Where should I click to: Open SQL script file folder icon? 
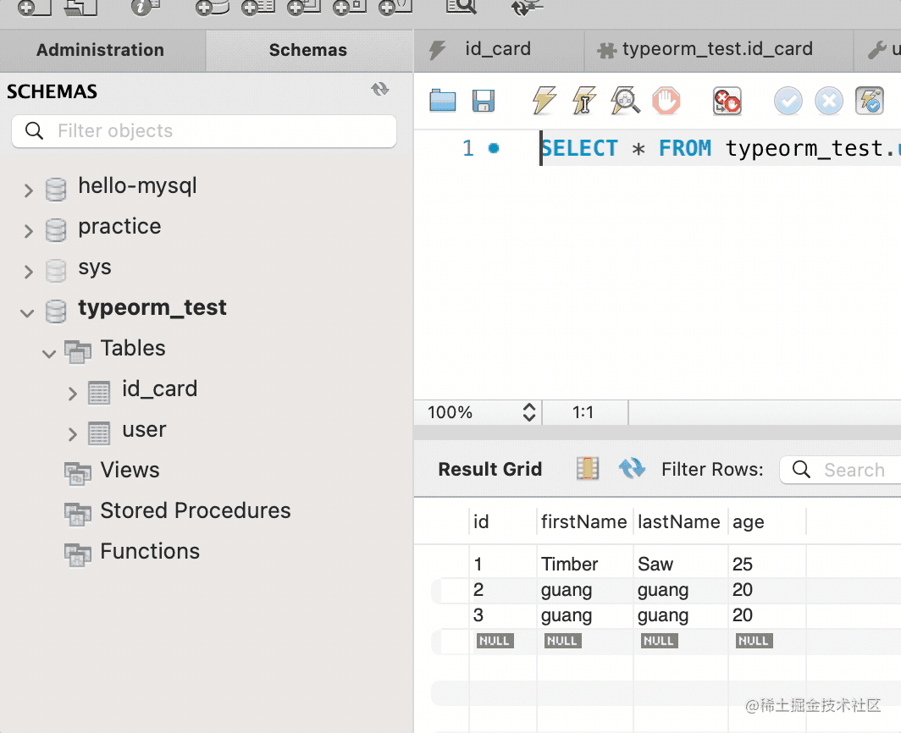(443, 102)
